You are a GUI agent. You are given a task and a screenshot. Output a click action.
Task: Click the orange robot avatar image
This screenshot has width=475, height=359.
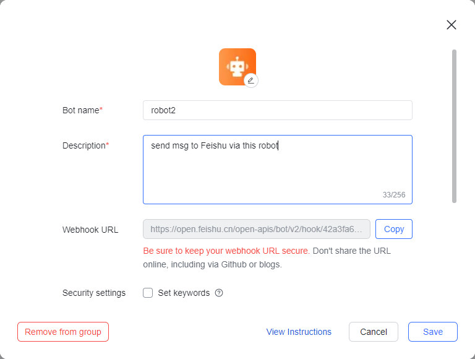point(235,65)
